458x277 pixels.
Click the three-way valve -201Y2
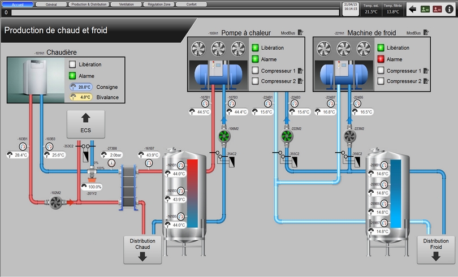tap(91, 178)
